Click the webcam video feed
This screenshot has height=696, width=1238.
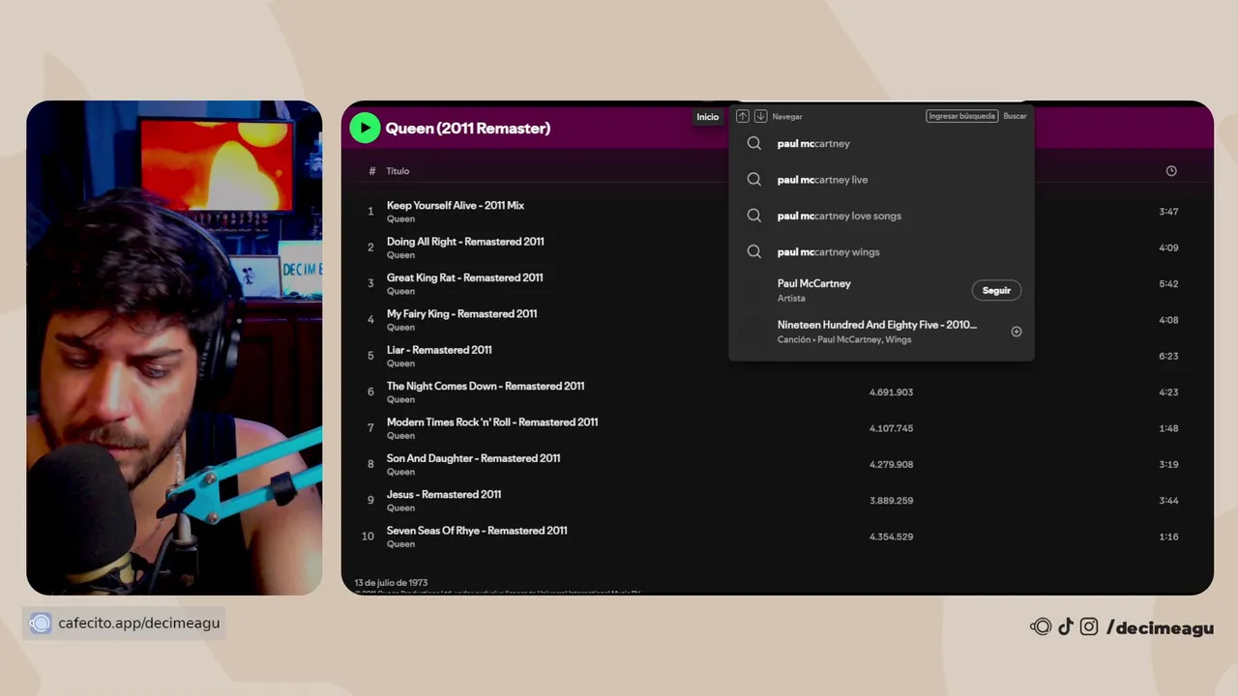(x=174, y=348)
